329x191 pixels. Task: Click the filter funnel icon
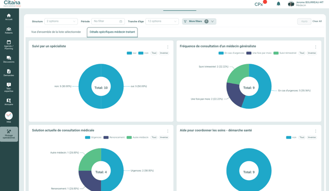(x=185, y=22)
